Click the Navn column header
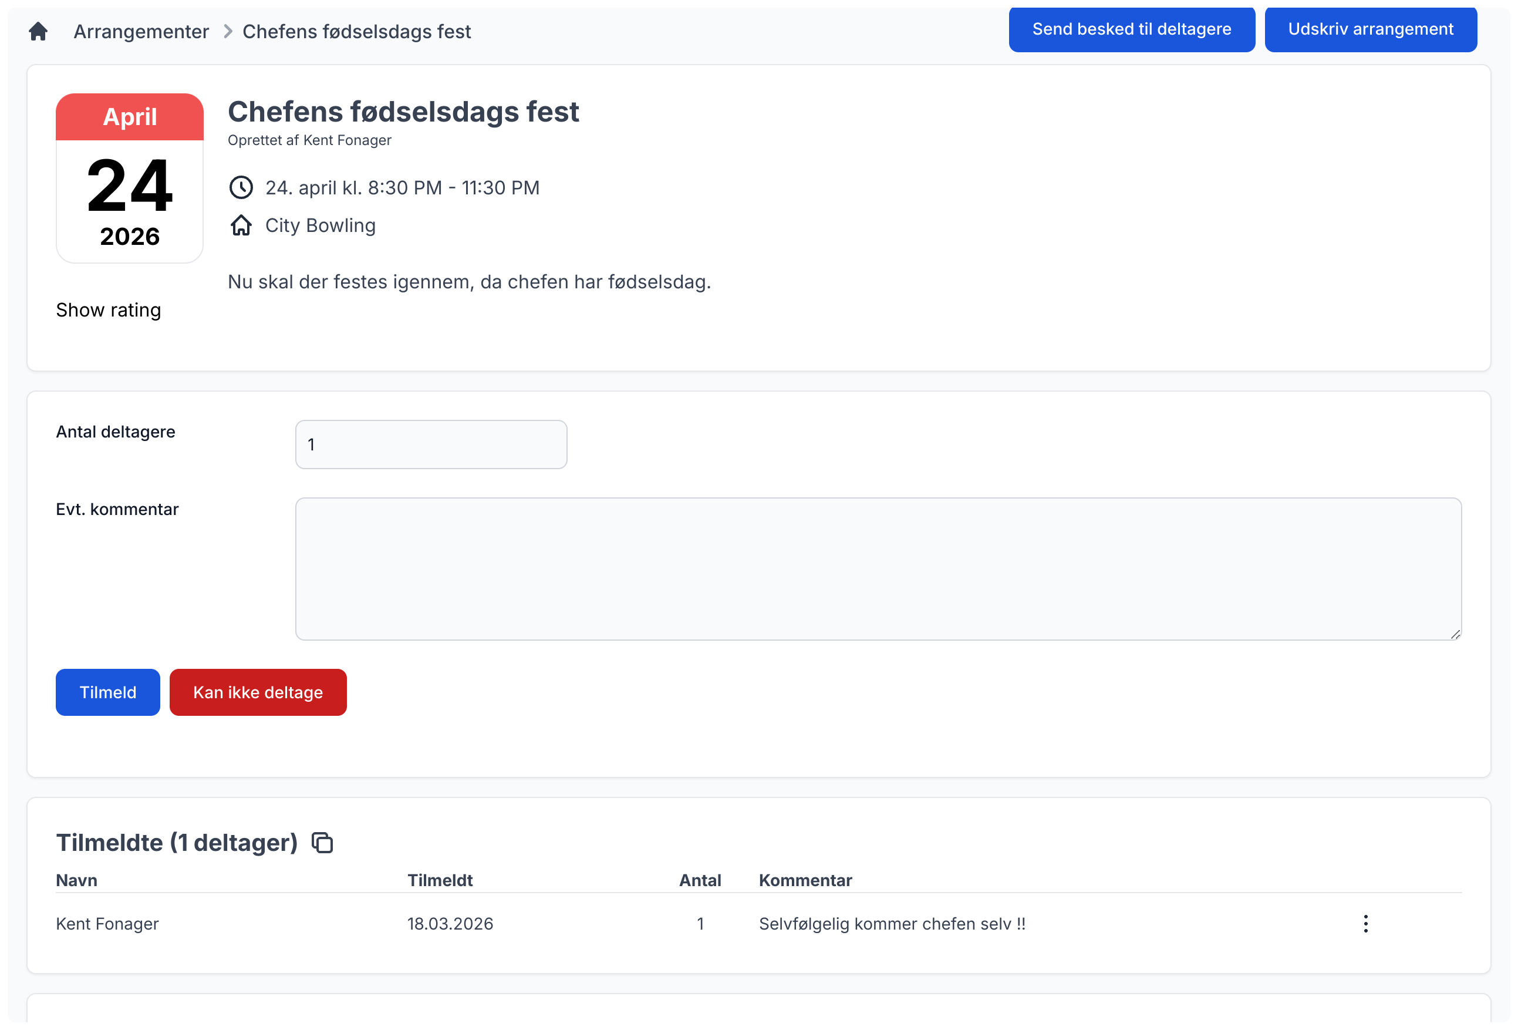This screenshot has width=1518, height=1030. (76, 880)
